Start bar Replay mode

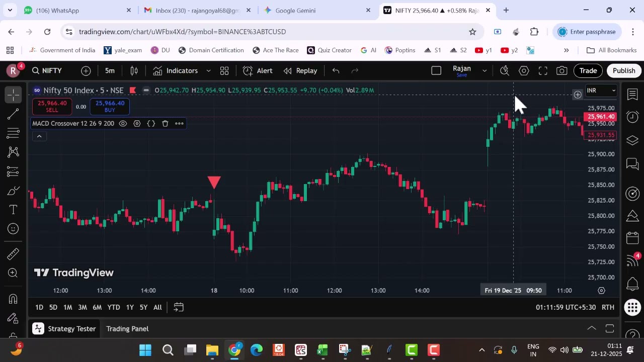[x=300, y=71]
